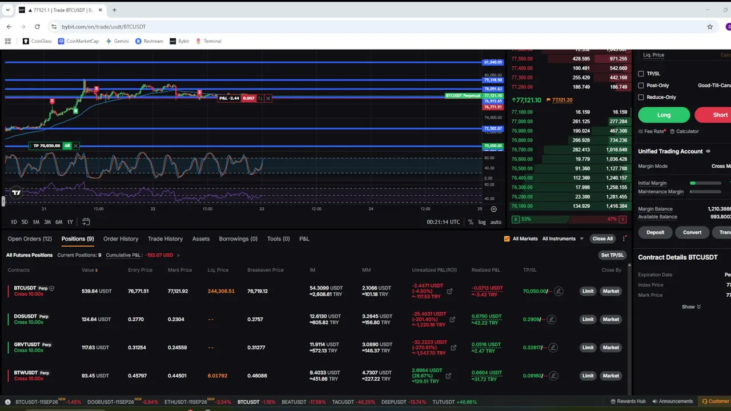The image size is (731, 411).
Task: Toggle auto scale on chart
Action: (x=496, y=222)
